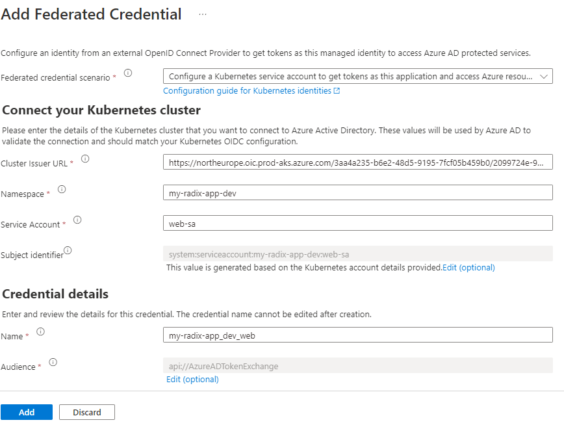The width and height of the screenshot is (564, 429).
Task: Click the ellipsis beside Add Federated Credential title
Action: click(201, 13)
